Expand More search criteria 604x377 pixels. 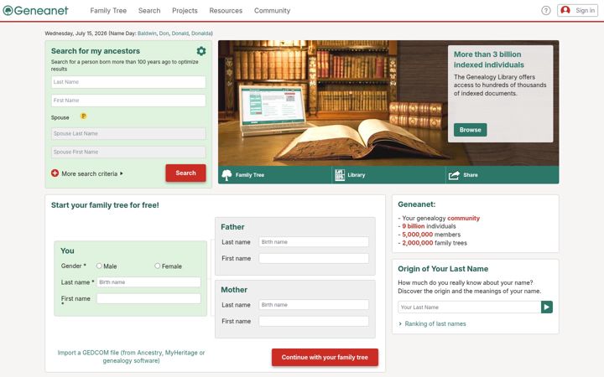(92, 174)
